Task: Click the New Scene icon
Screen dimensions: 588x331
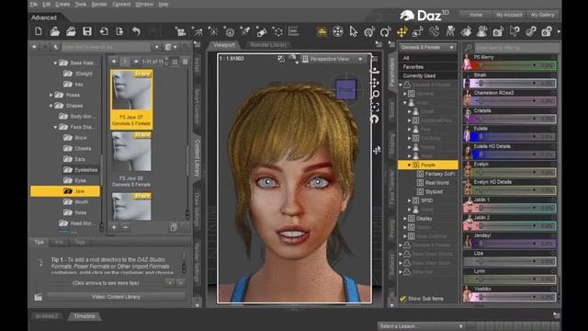Action: pyautogui.click(x=39, y=31)
